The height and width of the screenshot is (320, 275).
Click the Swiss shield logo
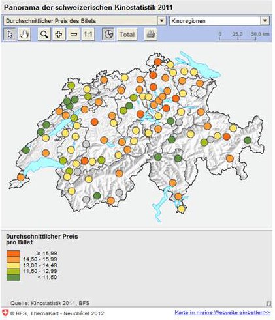pyautogui.click(x=5, y=313)
